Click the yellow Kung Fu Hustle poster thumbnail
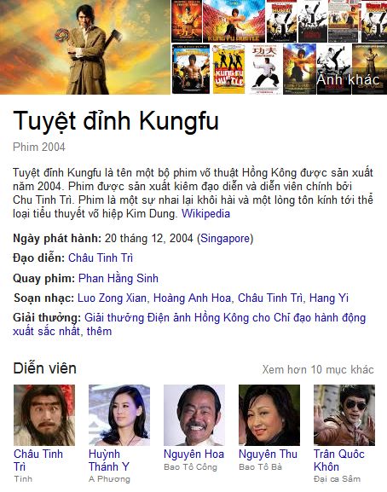Viewport: 387px width, 492px height. pyautogui.click(x=229, y=69)
